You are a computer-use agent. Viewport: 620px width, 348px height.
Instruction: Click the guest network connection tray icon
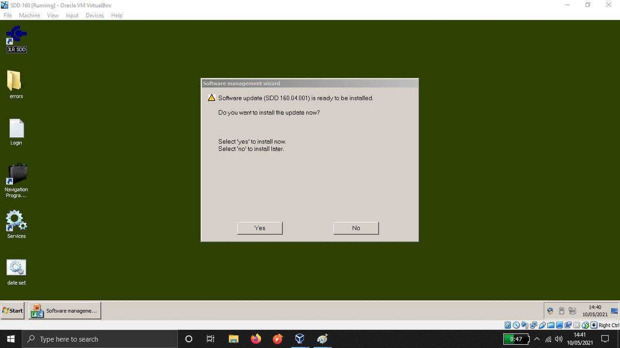[x=572, y=311]
